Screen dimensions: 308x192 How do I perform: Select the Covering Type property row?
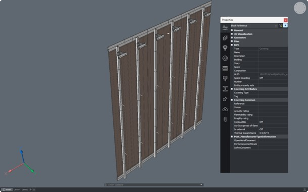coord(261,93)
